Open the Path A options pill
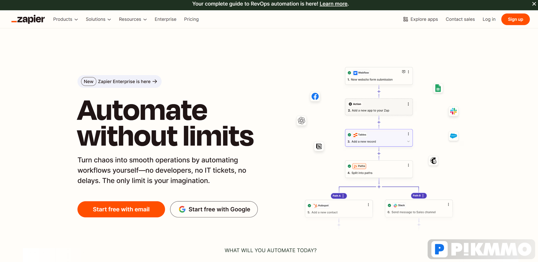This screenshot has width=538, height=262. (x=339, y=196)
